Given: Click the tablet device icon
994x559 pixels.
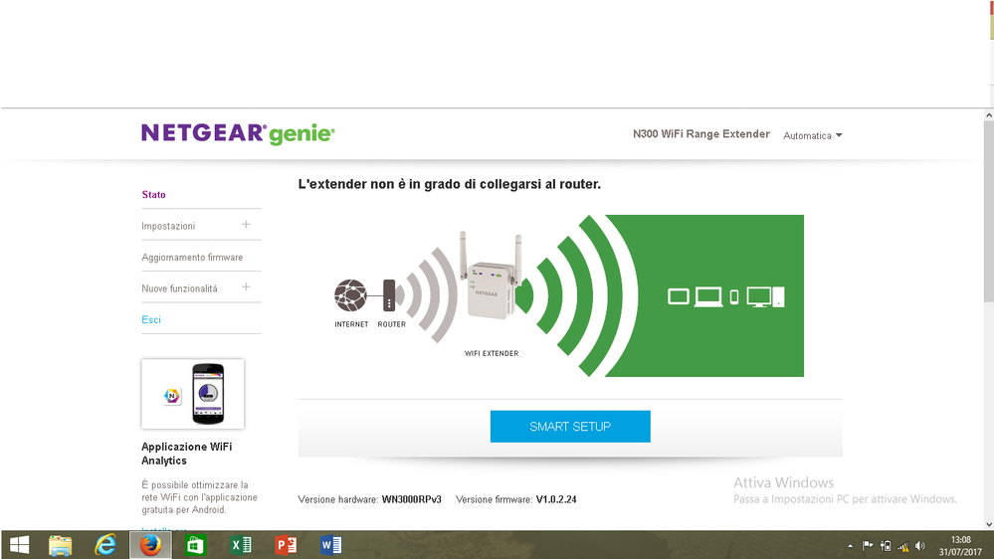Looking at the screenshot, I should click(x=679, y=296).
